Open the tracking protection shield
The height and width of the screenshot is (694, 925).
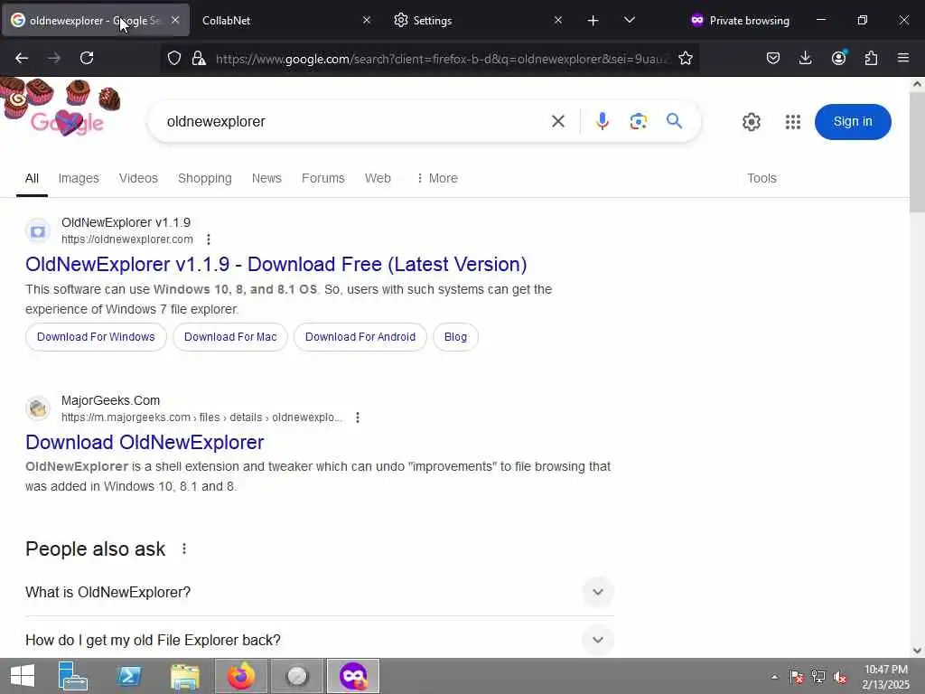point(174,58)
